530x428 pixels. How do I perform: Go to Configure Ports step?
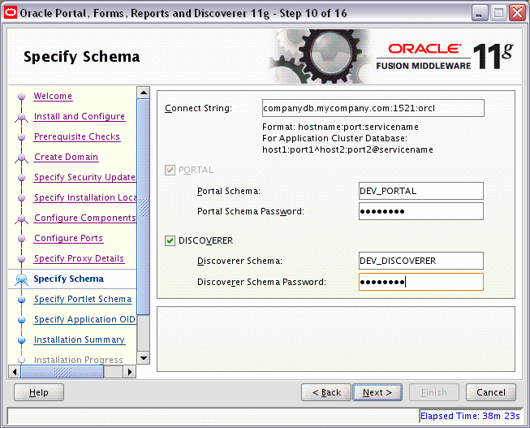coord(69,238)
